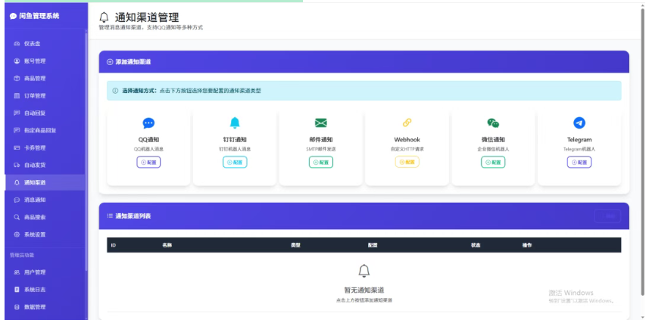This screenshot has width=646, height=332.
Task: Click the 邮件通知 card title
Action: coord(321,139)
